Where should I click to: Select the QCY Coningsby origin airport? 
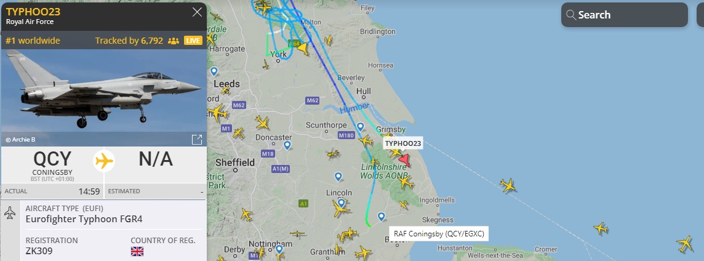(x=52, y=164)
